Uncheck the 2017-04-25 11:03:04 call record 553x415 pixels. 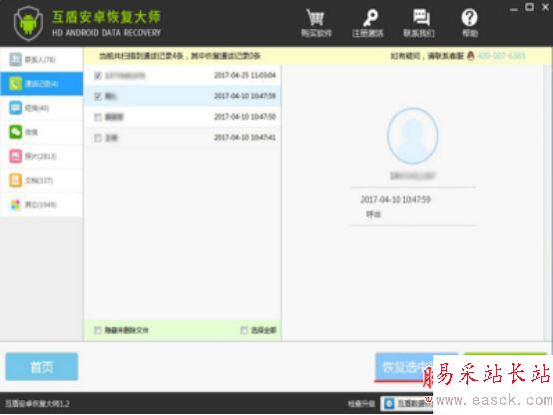98,76
